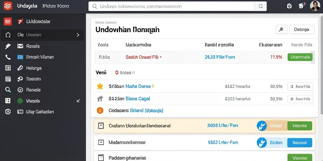323x161 pixels.
Task: Expand the Dle Ukardan sidebar chevron
Action: 78,35
